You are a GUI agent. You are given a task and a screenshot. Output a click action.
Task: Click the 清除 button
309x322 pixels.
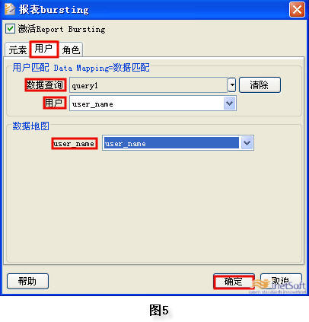260,84
